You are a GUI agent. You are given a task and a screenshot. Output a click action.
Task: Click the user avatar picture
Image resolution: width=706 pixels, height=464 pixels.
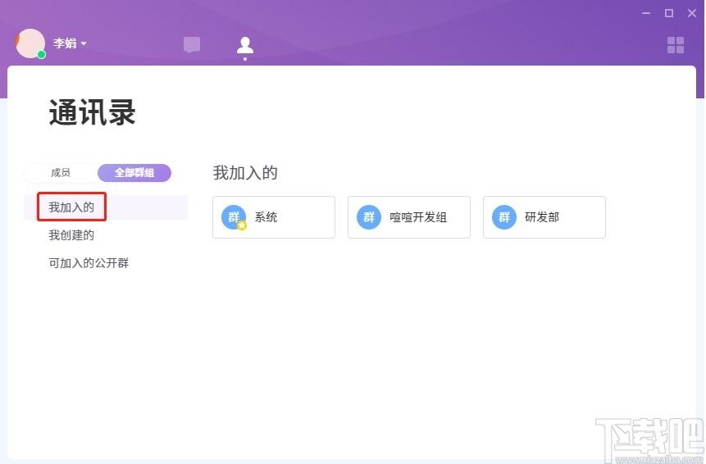30,43
